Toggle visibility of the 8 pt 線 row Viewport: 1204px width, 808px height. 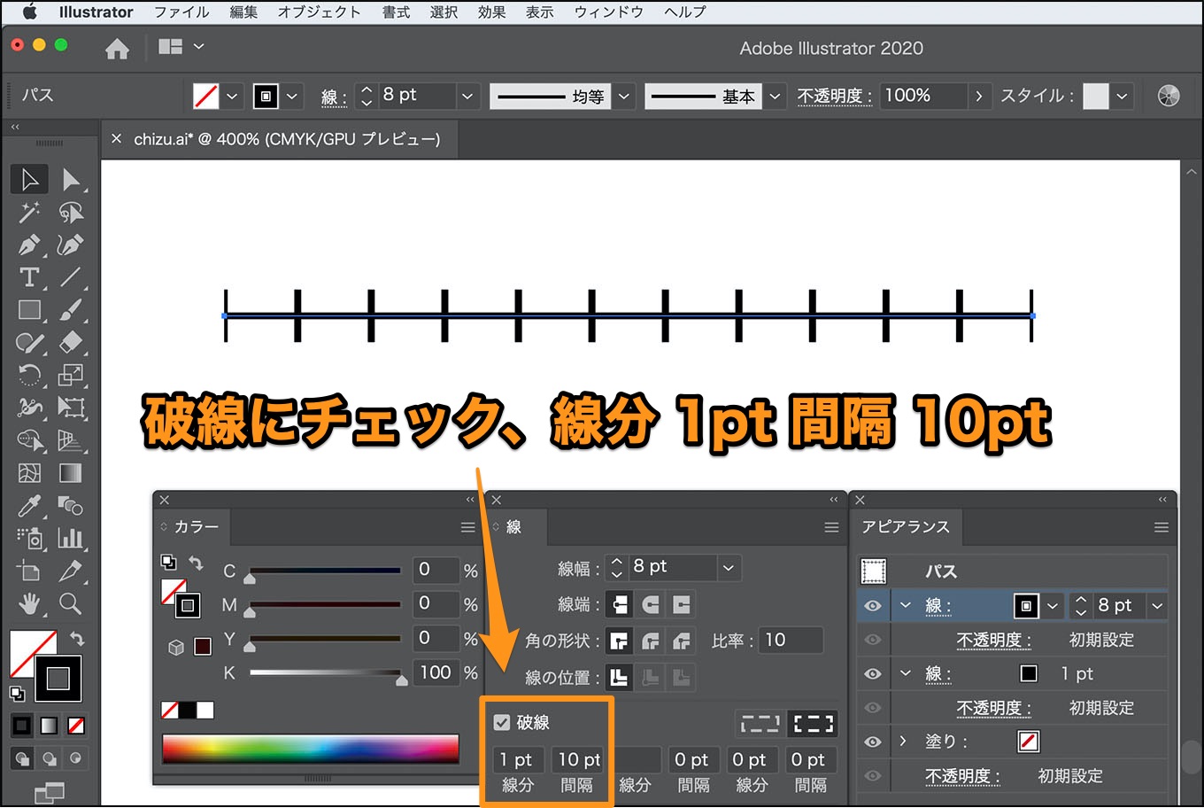point(873,606)
